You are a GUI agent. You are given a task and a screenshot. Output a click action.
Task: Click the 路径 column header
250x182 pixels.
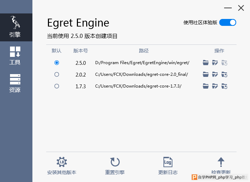(144, 51)
